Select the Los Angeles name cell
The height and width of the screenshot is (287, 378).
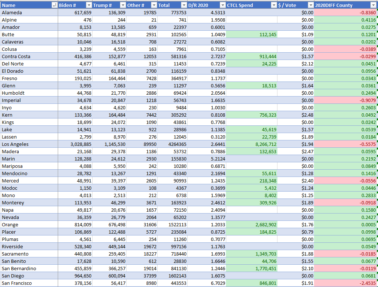pos(29,144)
